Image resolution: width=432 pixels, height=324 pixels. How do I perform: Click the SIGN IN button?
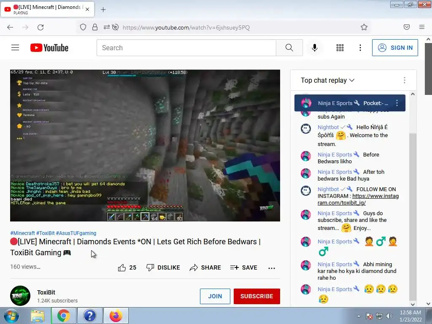[395, 48]
